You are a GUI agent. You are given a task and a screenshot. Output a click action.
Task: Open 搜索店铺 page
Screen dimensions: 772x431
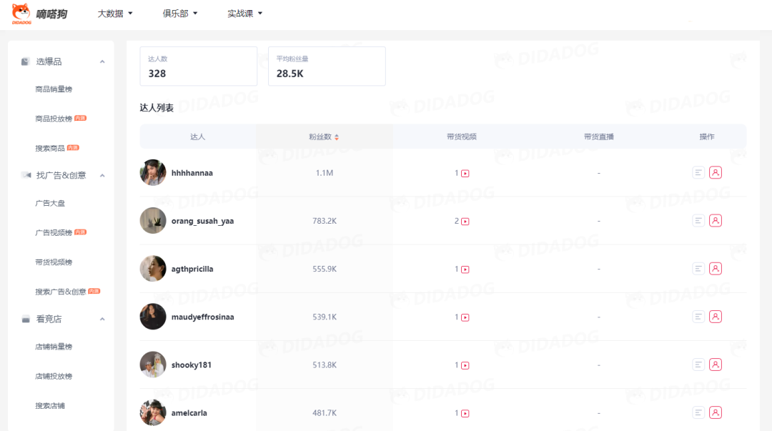[x=50, y=406]
